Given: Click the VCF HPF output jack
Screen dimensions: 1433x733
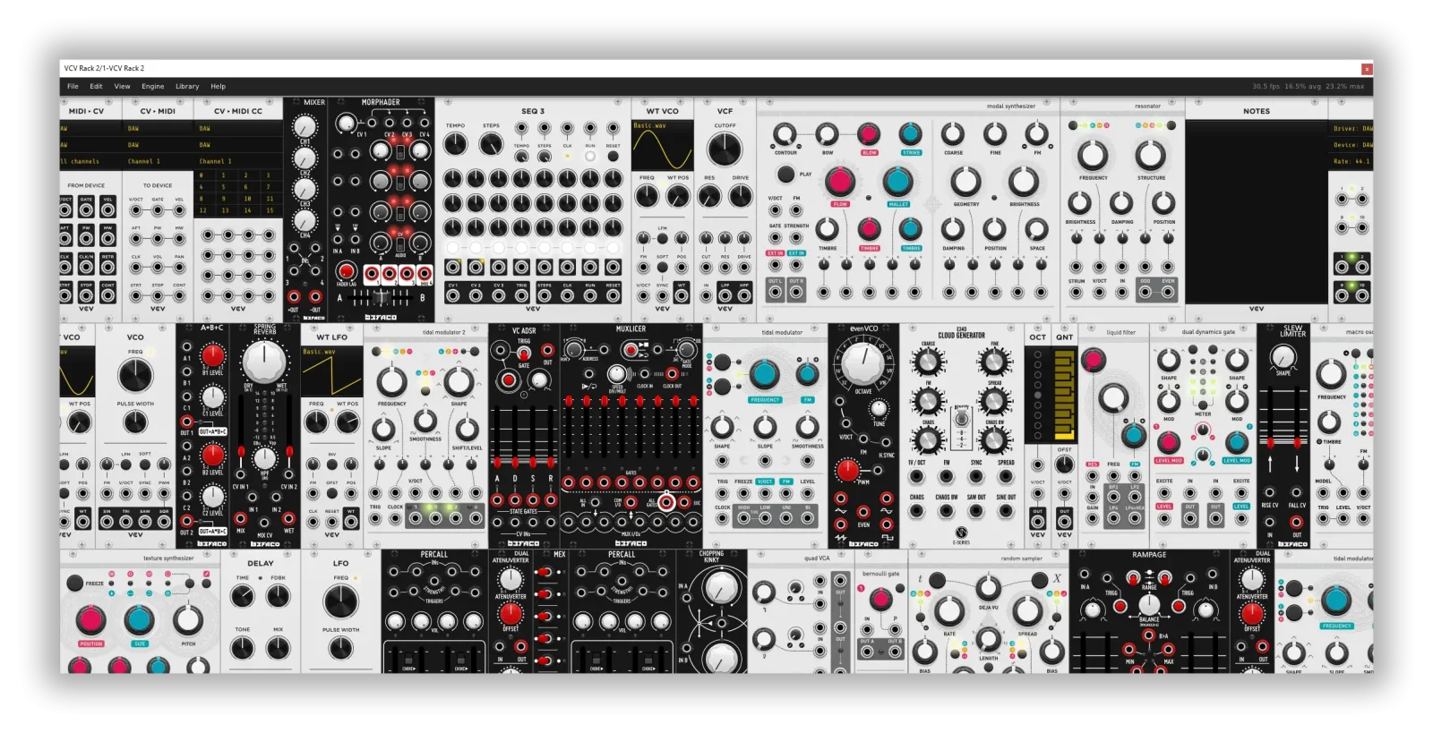Looking at the screenshot, I should (743, 294).
